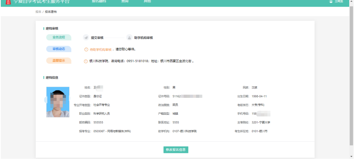Viewport: 354px width, 160px height.
Task: Click the 建档信息 section heading
Action: click(x=52, y=78)
